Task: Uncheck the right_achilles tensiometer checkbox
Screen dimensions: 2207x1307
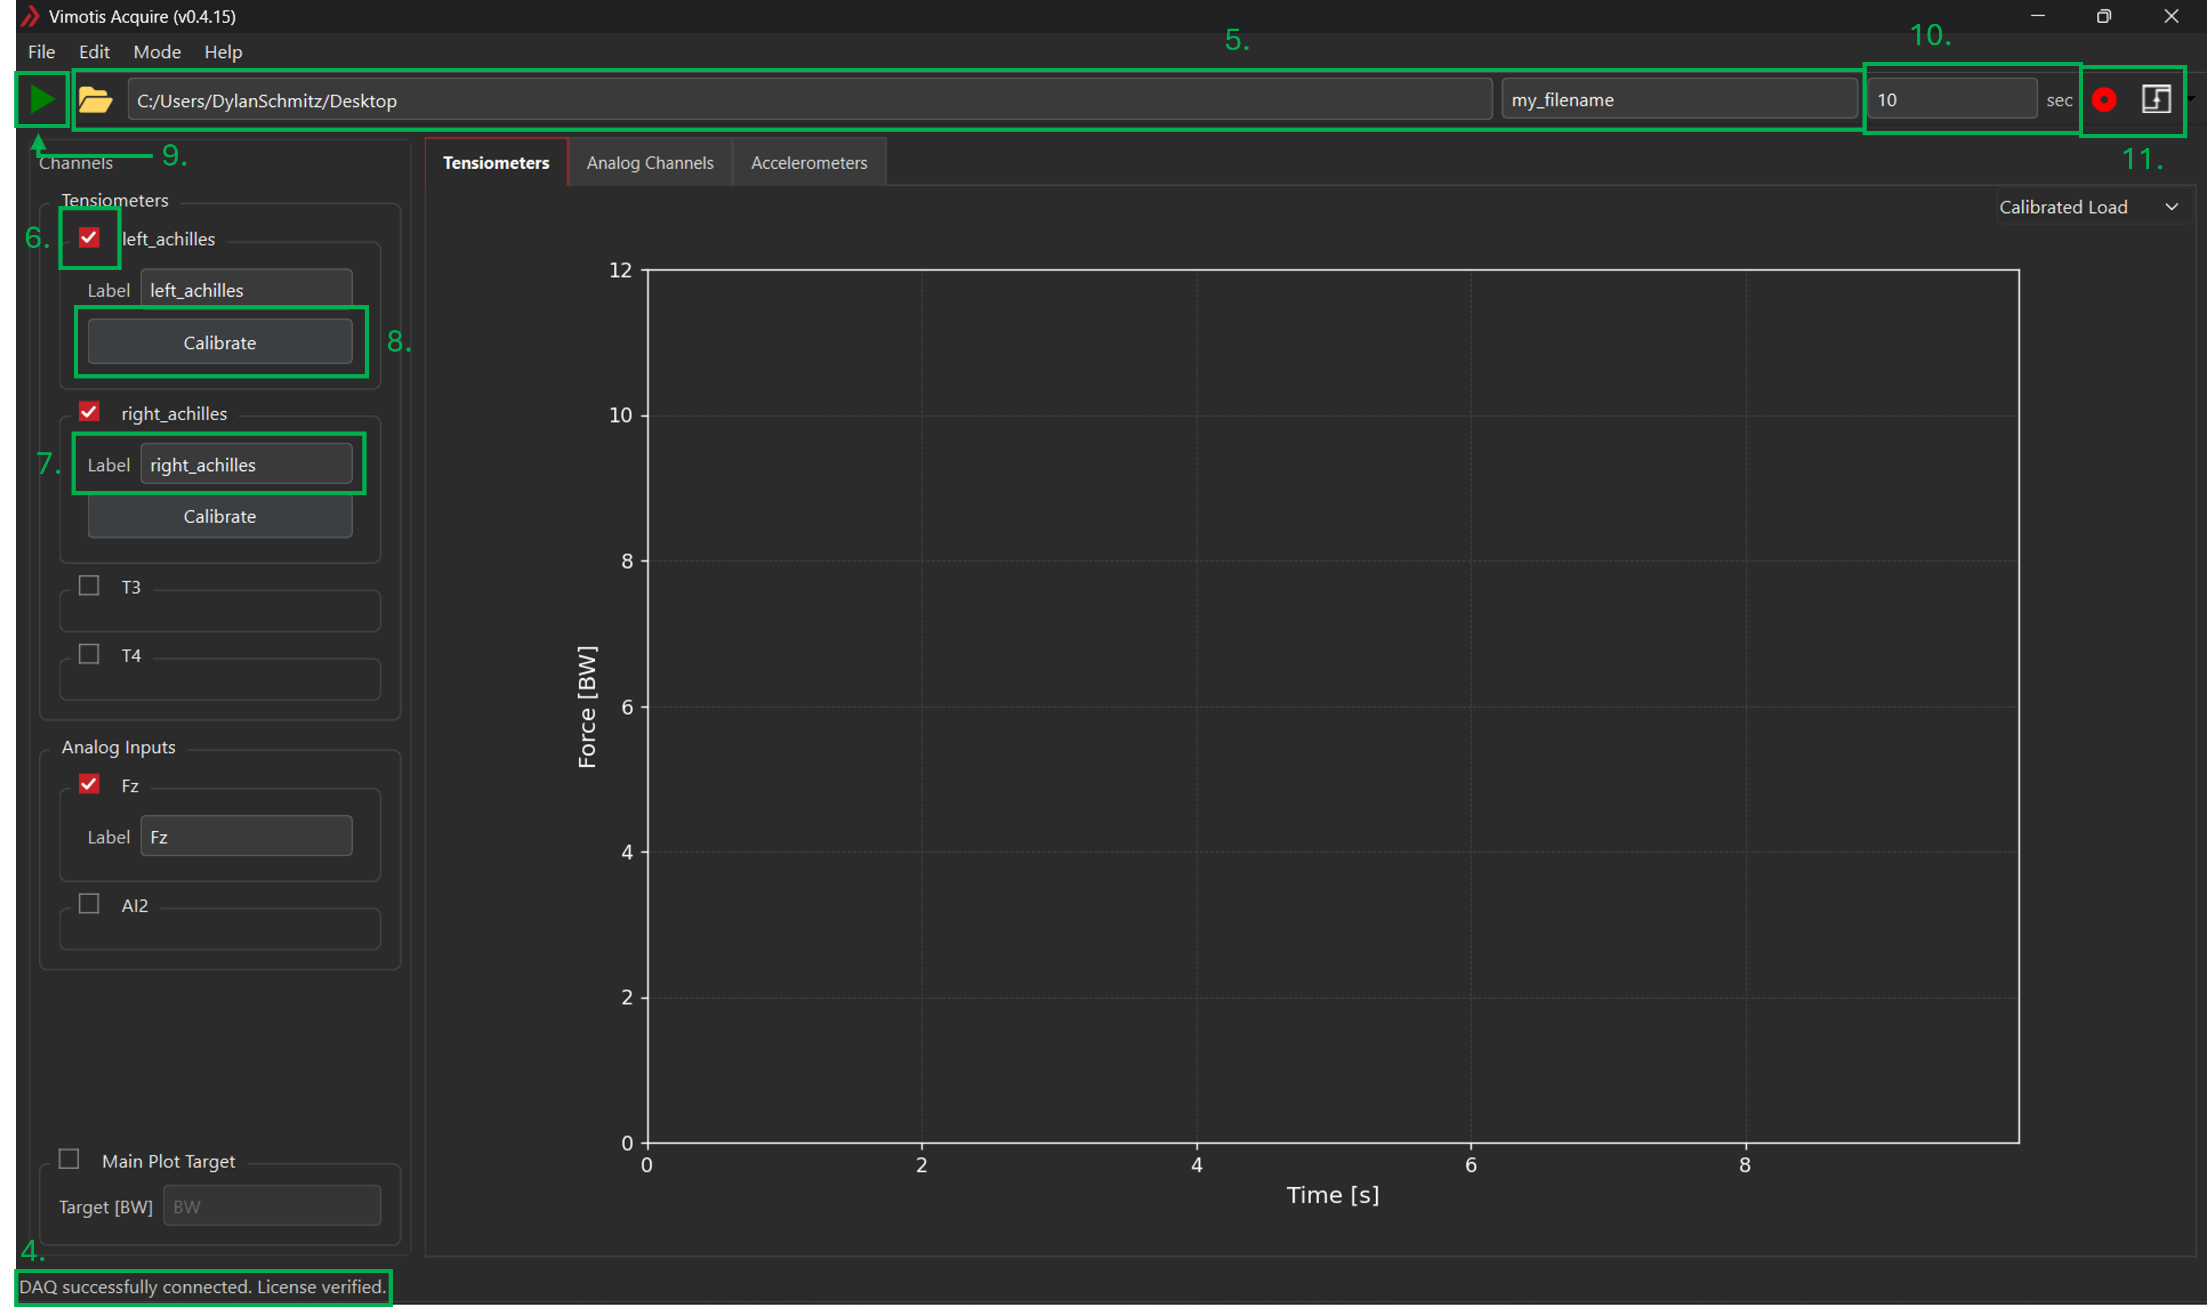Action: (89, 411)
